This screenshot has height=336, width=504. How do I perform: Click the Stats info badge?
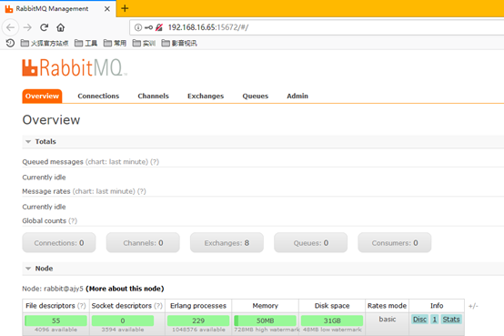tap(451, 320)
